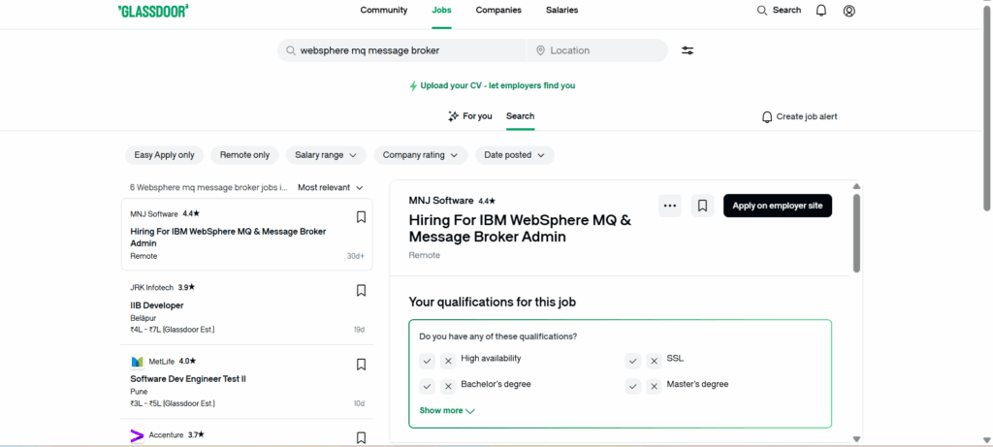This screenshot has width=993, height=447.
Task: Click the '₹4L - ₹7L (Glassdoor Est.)' salary
Action: (x=173, y=330)
